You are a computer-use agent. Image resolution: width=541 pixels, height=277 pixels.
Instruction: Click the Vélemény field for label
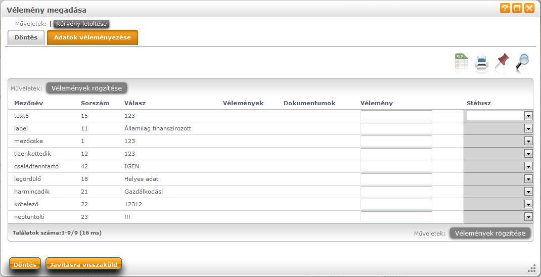[x=396, y=128]
